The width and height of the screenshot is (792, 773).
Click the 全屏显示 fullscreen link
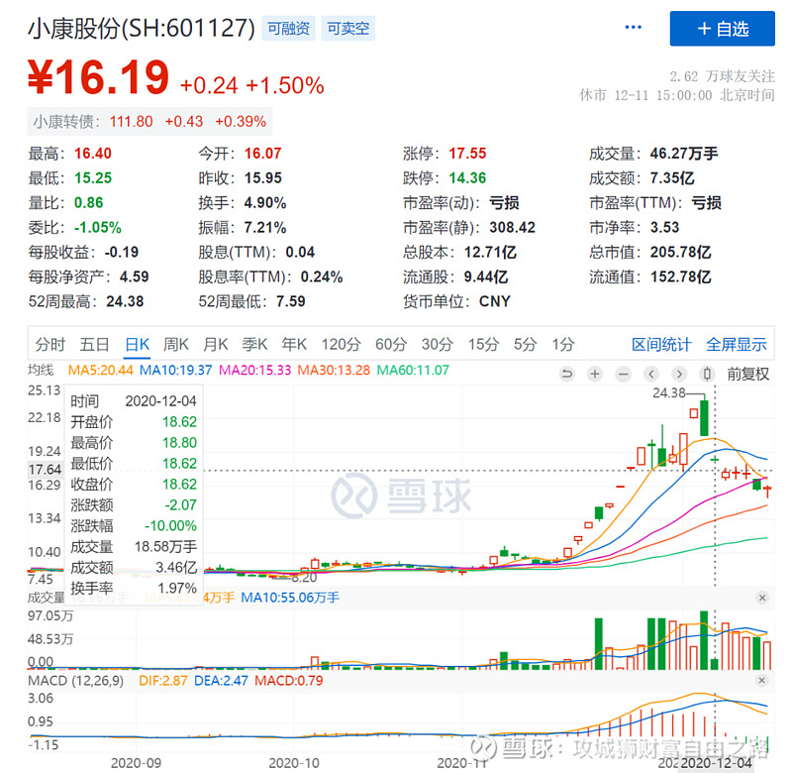coord(737,344)
